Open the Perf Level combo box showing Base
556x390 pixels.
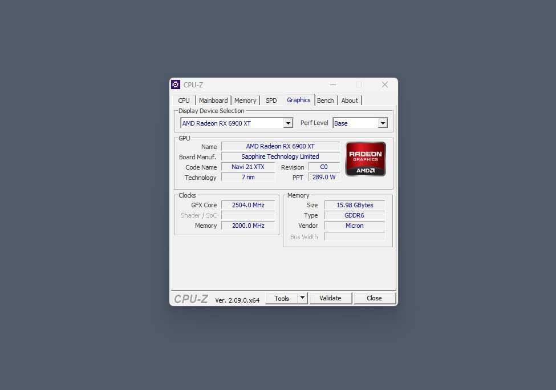click(x=360, y=123)
